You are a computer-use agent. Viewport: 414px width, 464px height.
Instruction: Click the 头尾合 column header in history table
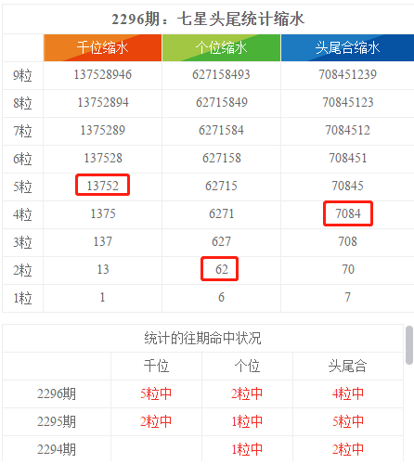(348, 366)
